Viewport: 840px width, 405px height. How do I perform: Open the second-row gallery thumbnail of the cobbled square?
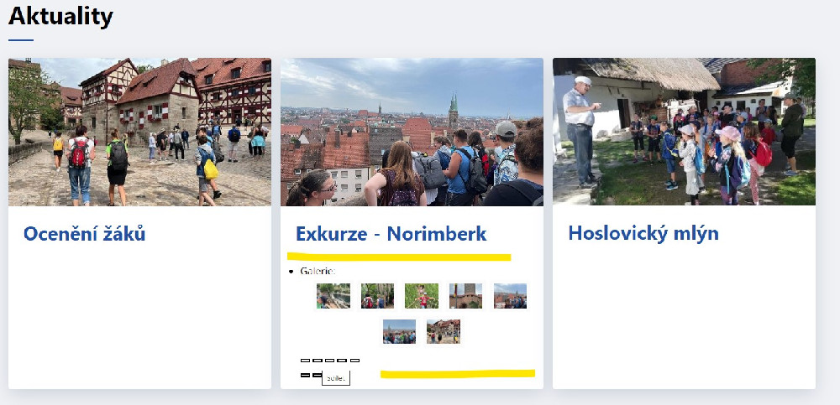[444, 332]
